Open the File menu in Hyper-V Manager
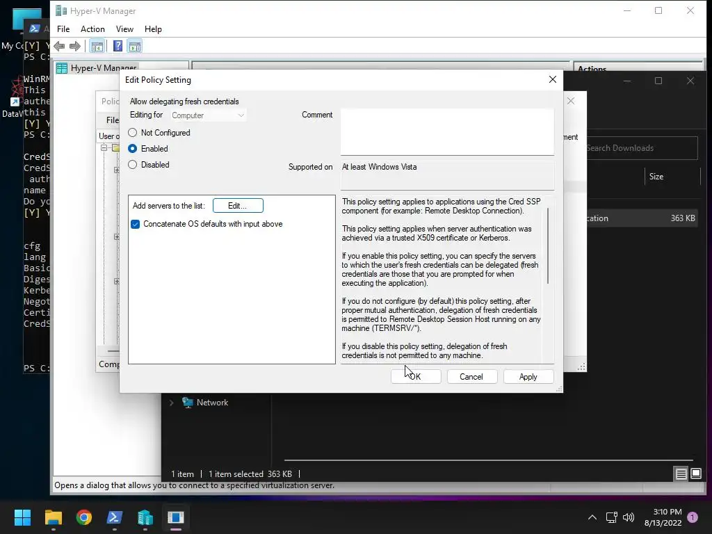This screenshot has width=712, height=534. coord(63,29)
